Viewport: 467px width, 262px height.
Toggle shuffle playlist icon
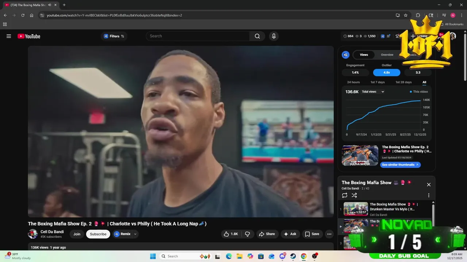tap(354, 195)
